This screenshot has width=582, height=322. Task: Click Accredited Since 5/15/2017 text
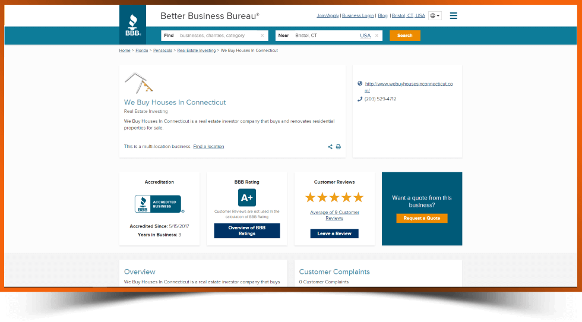[159, 226]
